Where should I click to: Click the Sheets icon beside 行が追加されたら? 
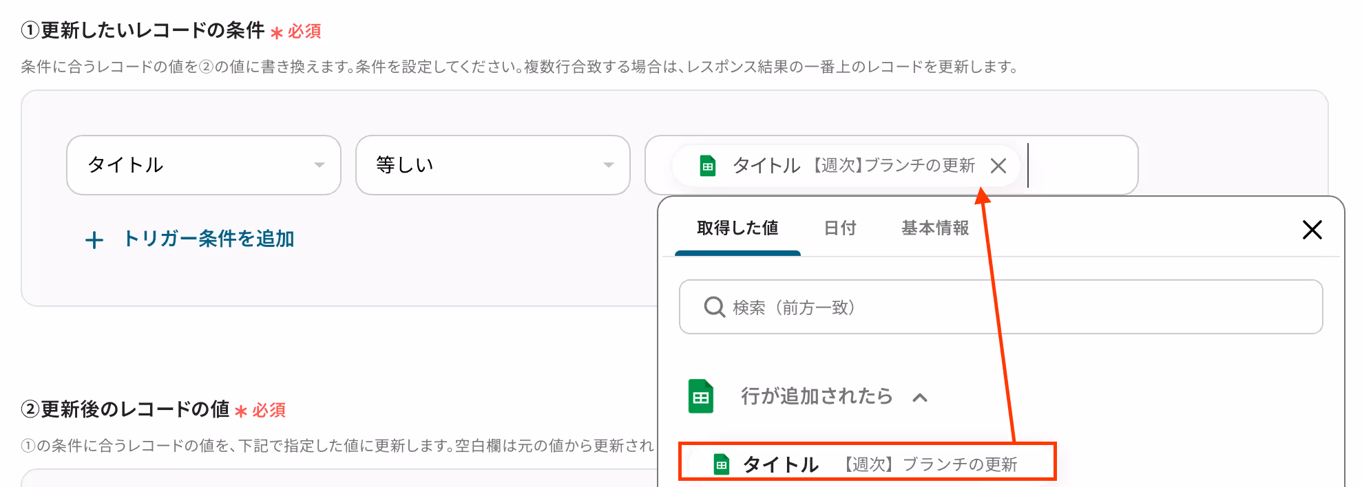(701, 396)
